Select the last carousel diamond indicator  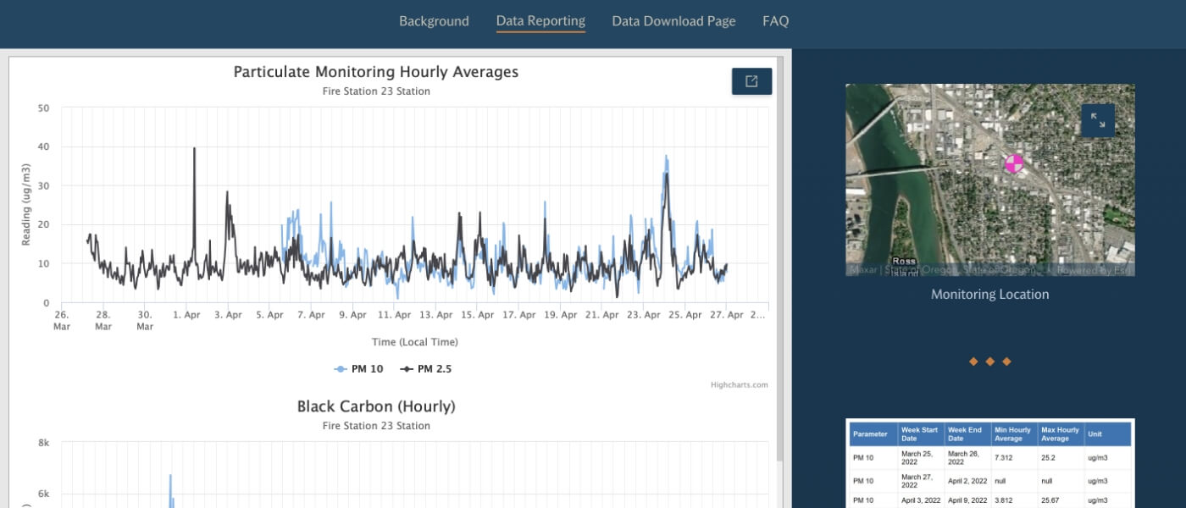click(x=1006, y=362)
